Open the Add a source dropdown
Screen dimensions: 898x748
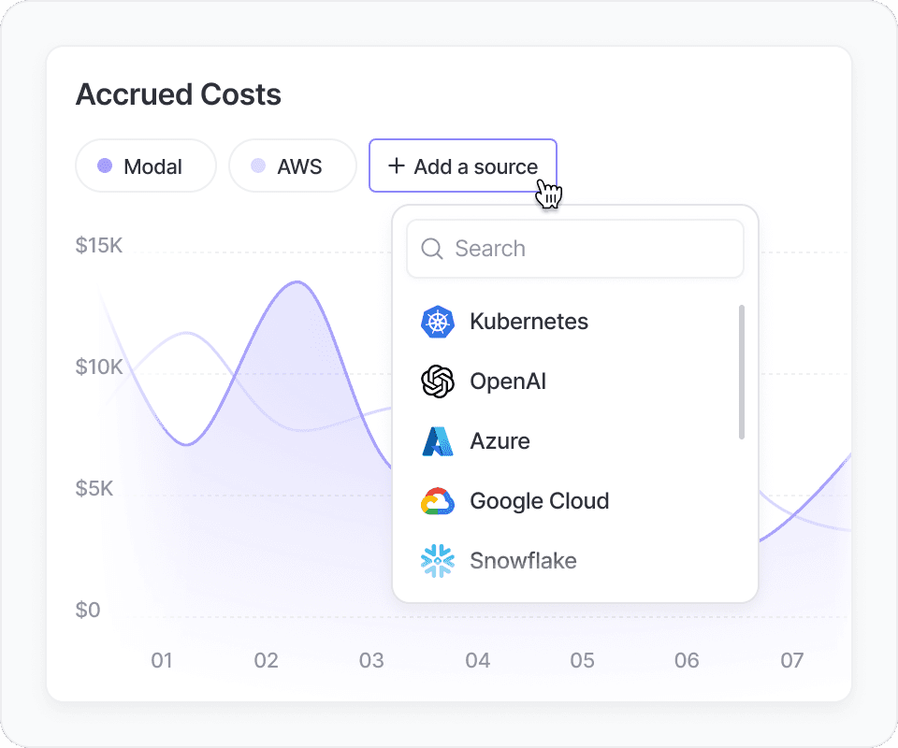[x=463, y=166]
